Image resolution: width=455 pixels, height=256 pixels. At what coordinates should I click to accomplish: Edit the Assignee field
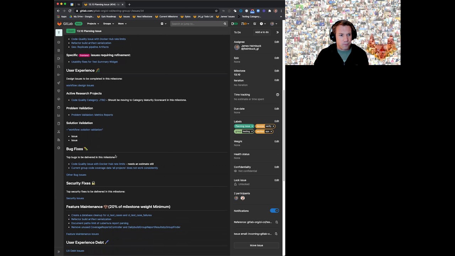pyautogui.click(x=277, y=42)
